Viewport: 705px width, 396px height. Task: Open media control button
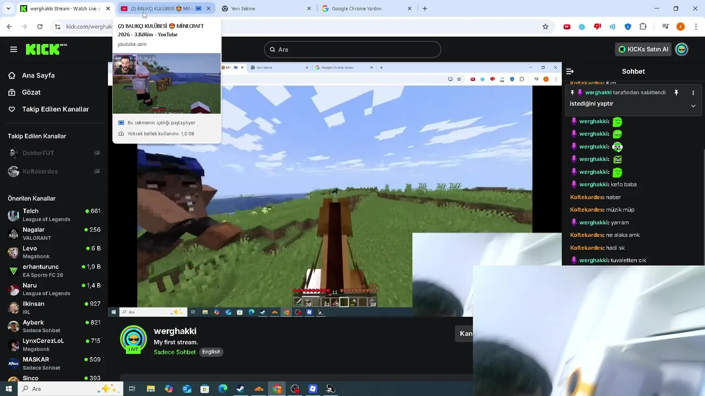[x=665, y=26]
